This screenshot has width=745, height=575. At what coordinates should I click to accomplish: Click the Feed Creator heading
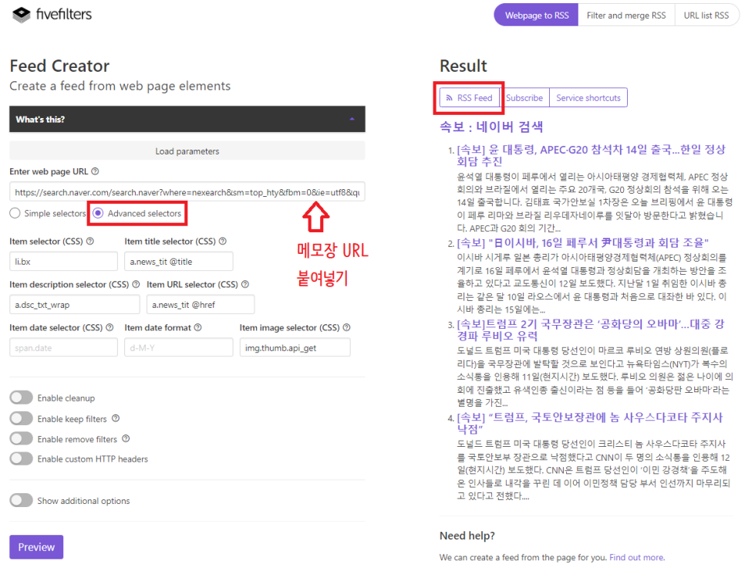click(x=59, y=66)
